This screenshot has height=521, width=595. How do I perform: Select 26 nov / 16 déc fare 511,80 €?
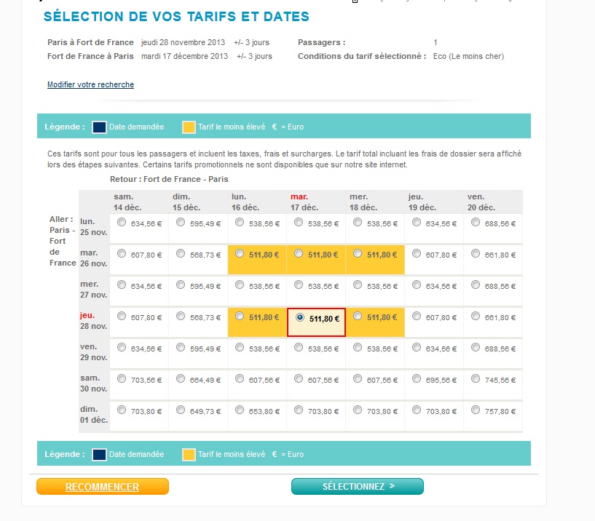coord(240,253)
